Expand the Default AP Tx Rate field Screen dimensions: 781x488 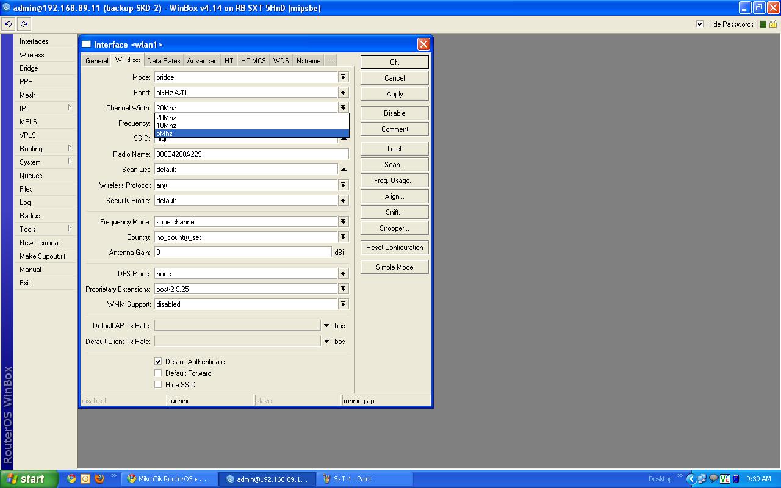(x=326, y=325)
